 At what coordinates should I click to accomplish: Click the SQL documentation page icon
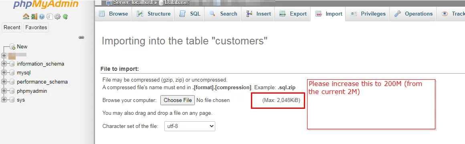pyautogui.click(x=50, y=16)
